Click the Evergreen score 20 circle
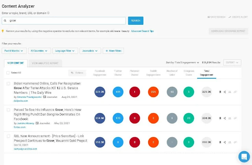Screen dimensions: 252x165 [x=189, y=118]
